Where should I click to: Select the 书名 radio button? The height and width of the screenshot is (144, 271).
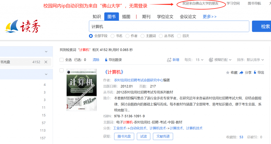click(x=112, y=36)
